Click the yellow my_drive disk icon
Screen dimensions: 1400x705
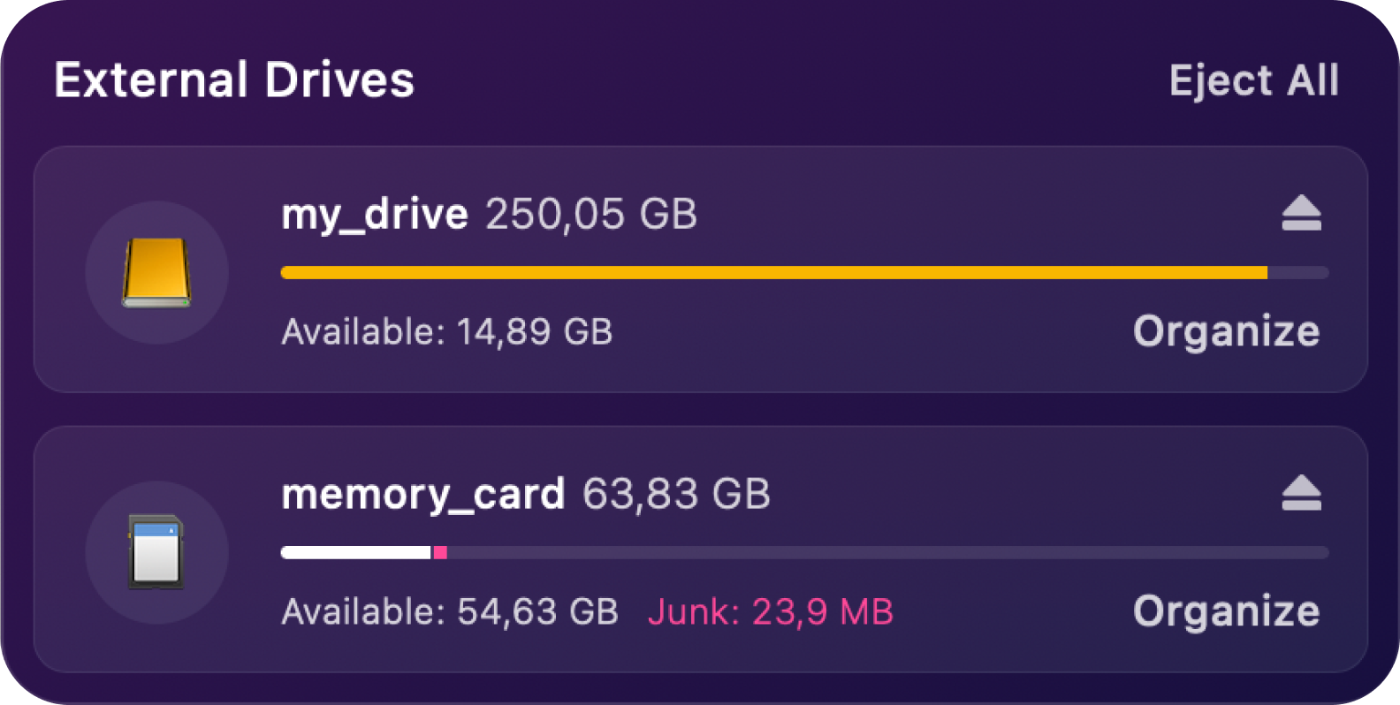(x=156, y=272)
